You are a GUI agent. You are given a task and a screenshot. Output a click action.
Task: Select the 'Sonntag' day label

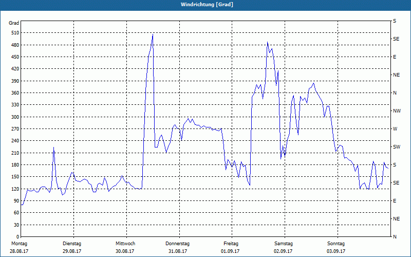pyautogui.click(x=336, y=244)
